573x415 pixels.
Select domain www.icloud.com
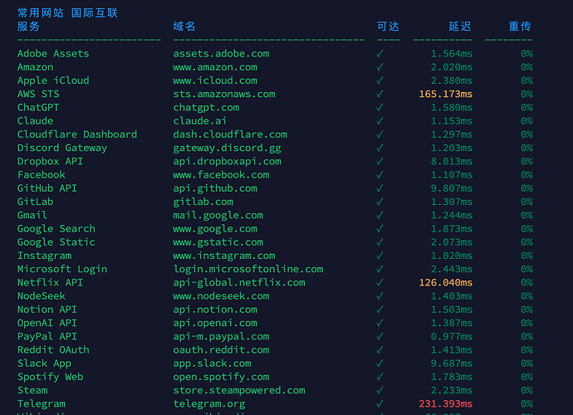(215, 81)
